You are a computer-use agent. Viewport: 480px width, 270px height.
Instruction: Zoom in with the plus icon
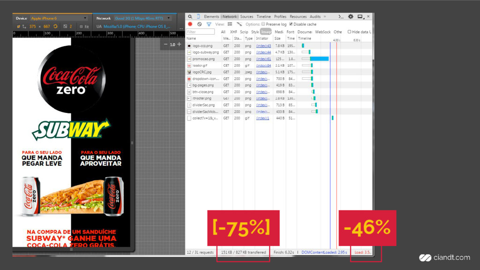[x=180, y=45]
